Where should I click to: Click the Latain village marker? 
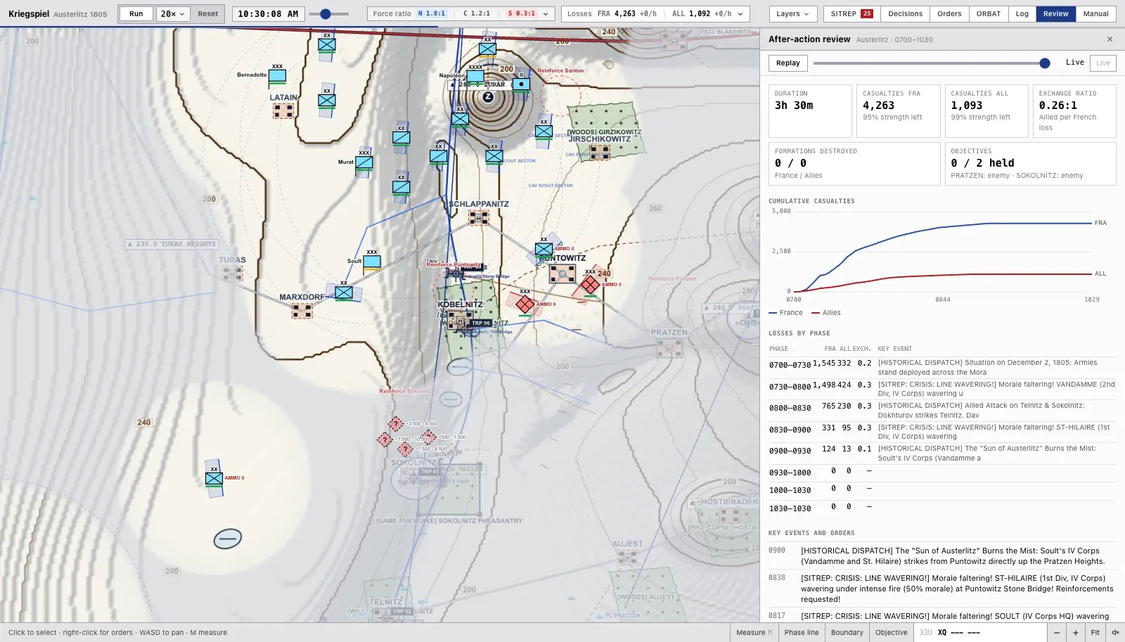pyautogui.click(x=283, y=110)
